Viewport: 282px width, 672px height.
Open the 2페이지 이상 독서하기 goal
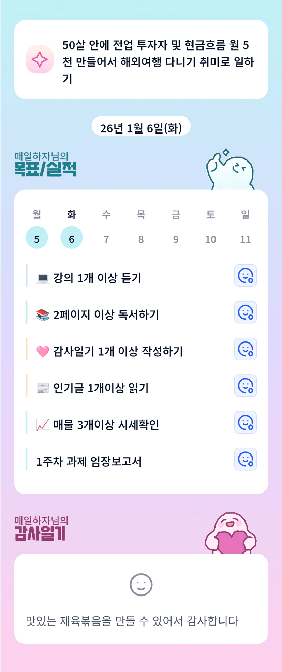pyautogui.click(x=106, y=315)
